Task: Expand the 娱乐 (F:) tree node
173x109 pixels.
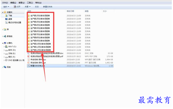Action: pyautogui.click(x=4, y=57)
